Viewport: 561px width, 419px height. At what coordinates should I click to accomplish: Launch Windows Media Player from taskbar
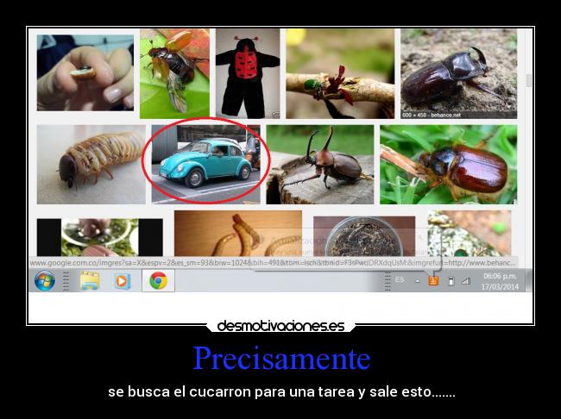tap(123, 281)
